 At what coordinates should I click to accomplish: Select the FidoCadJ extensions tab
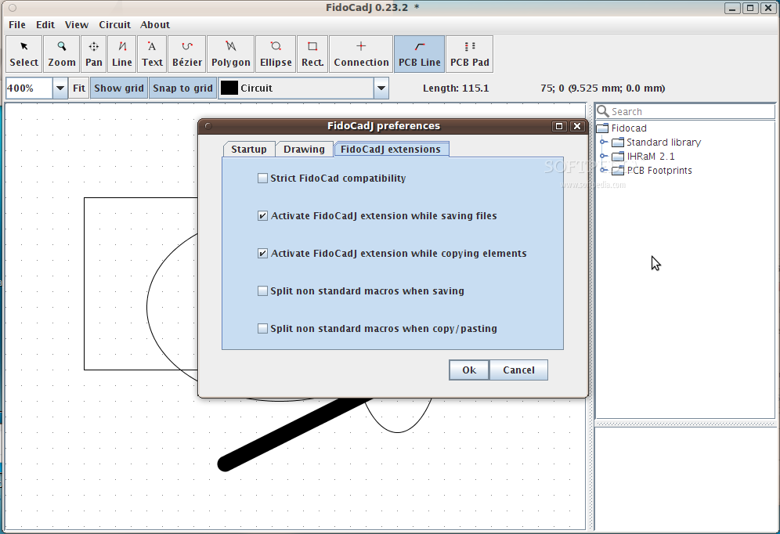click(x=391, y=150)
